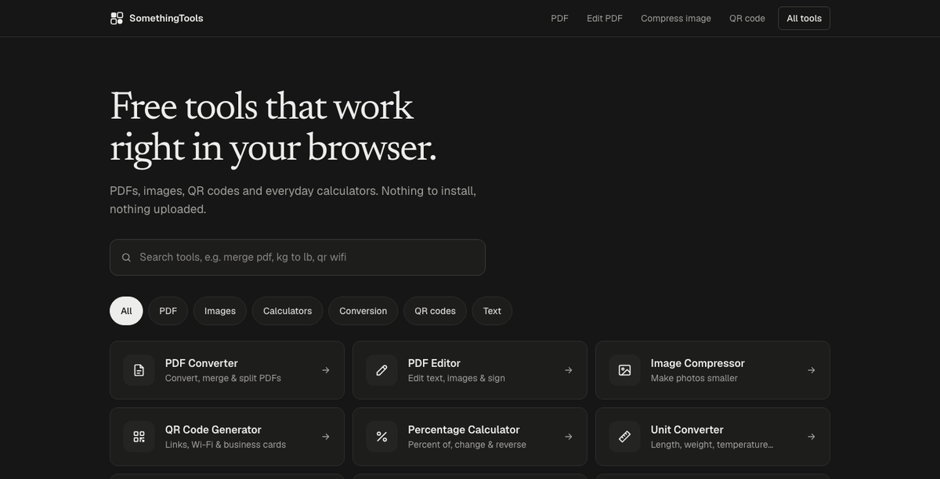Click the Percentage Calculator percent icon
This screenshot has width=940, height=479.
coord(381,437)
